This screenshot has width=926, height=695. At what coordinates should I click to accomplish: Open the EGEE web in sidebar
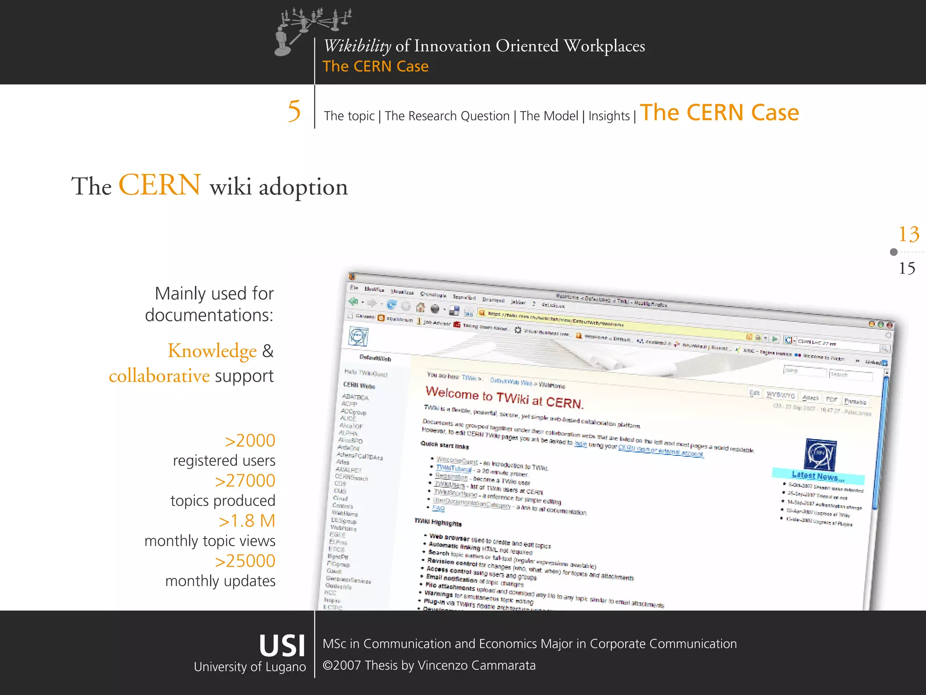coord(337,534)
